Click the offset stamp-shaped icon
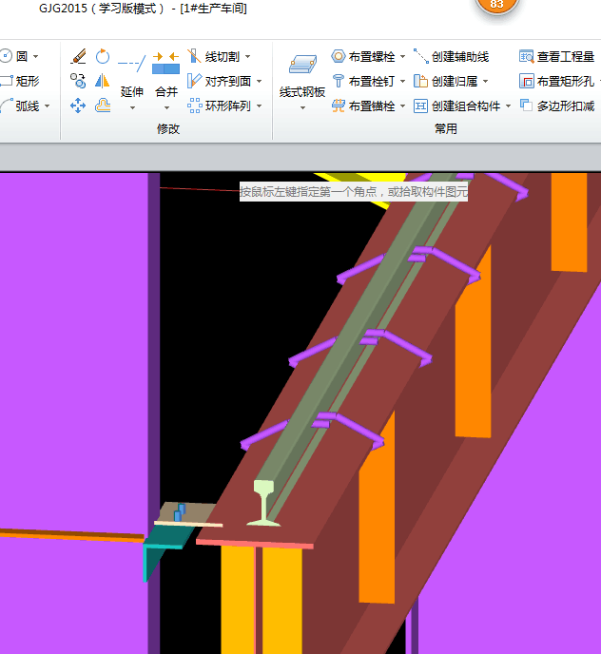Viewport: 601px width, 654px height. point(103,106)
